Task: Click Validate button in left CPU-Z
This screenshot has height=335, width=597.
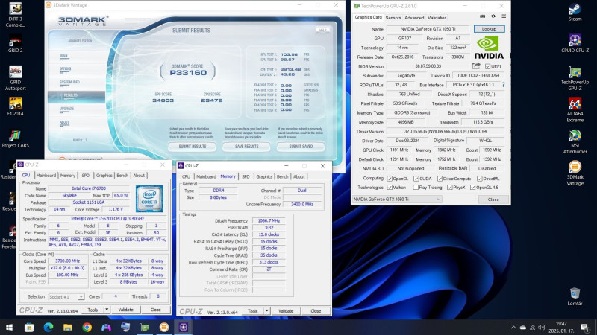Action: [x=125, y=310]
